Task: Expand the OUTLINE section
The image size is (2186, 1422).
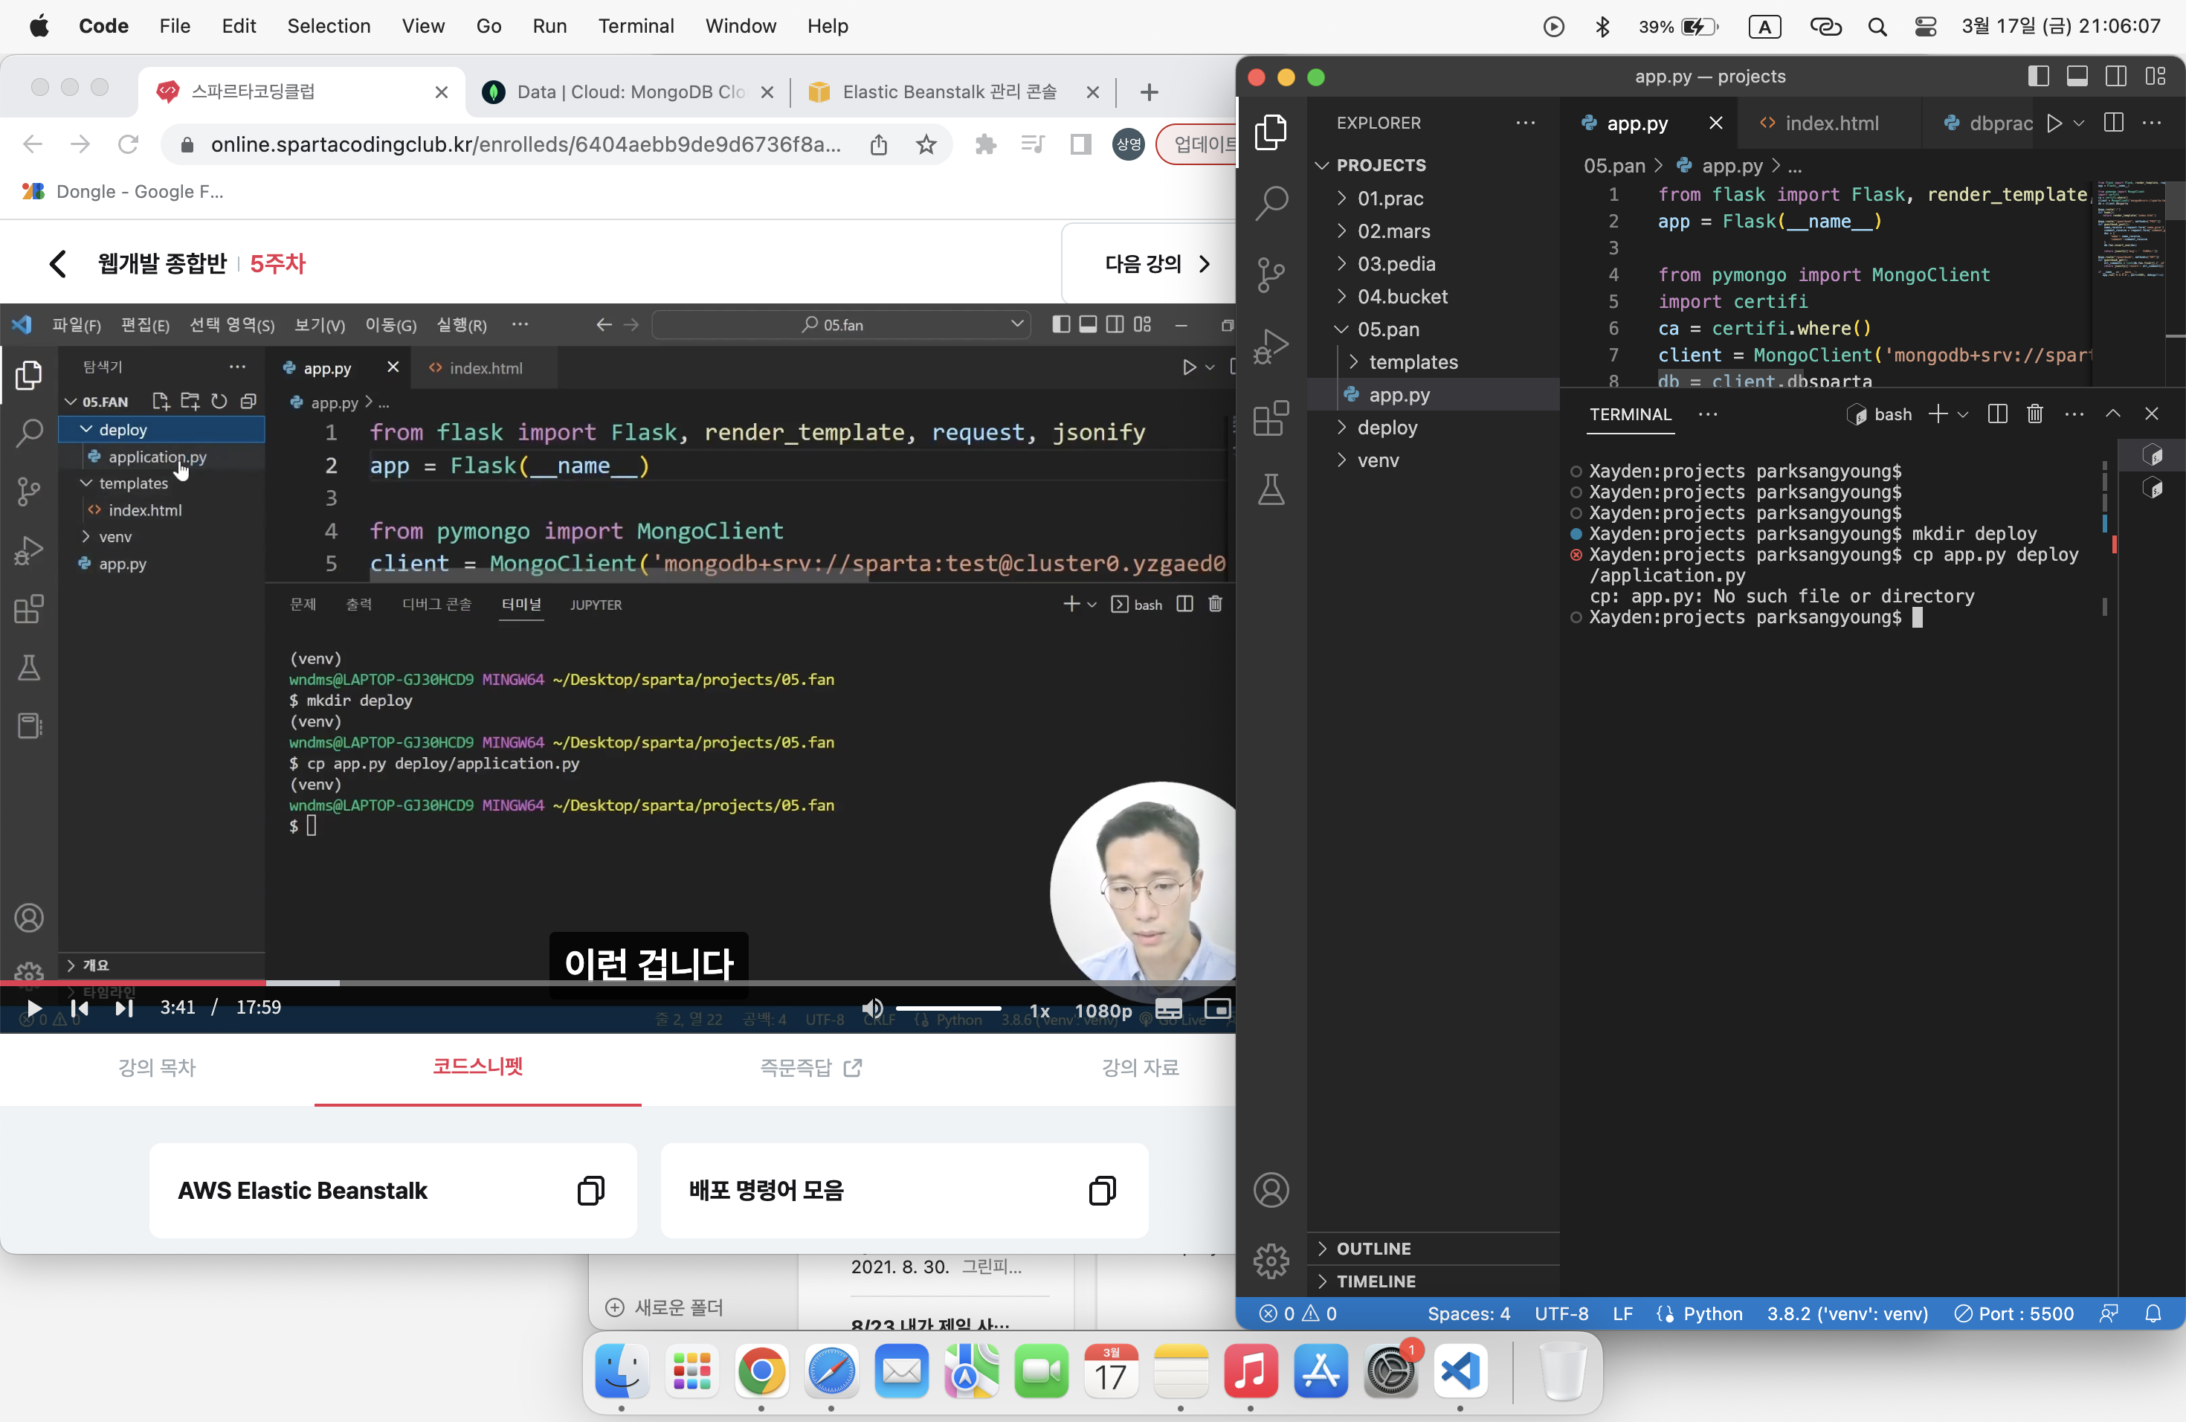Action: click(1373, 1249)
